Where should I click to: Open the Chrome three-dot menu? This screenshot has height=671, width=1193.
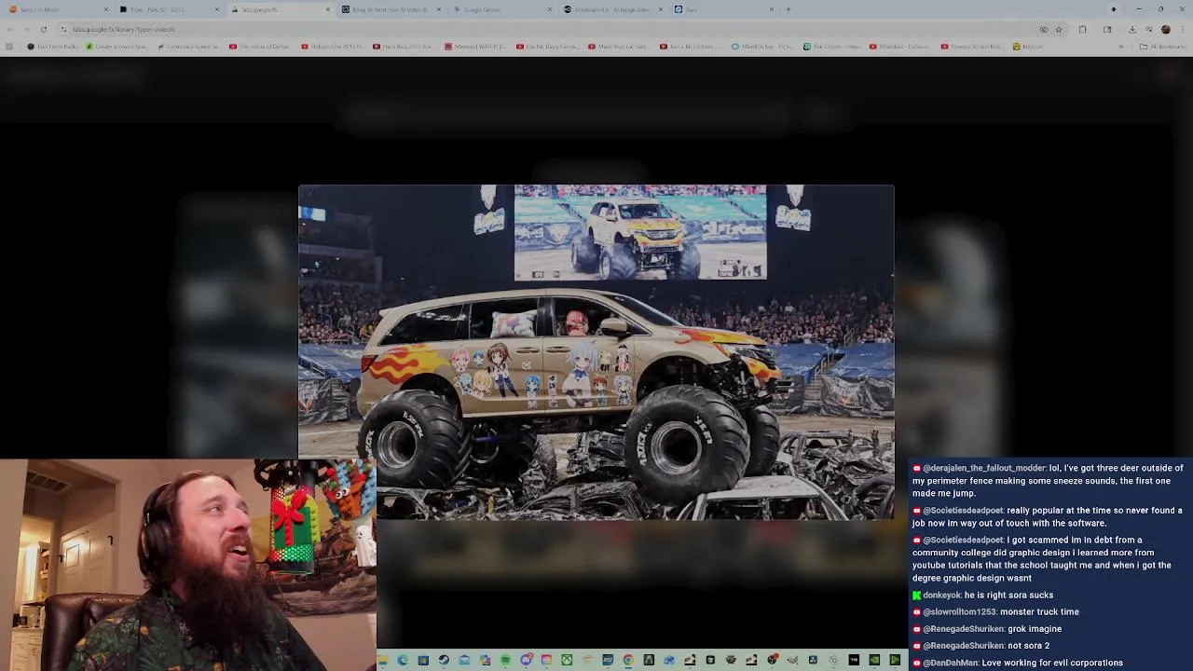[x=1183, y=29]
